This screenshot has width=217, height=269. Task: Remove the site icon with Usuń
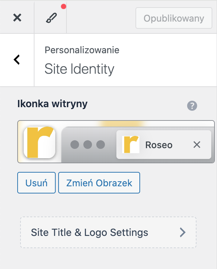pos(36,183)
